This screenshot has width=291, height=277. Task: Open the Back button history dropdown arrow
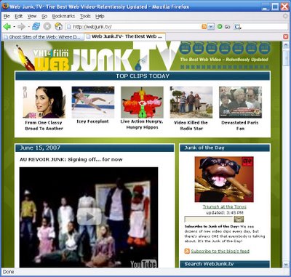click(x=15, y=26)
